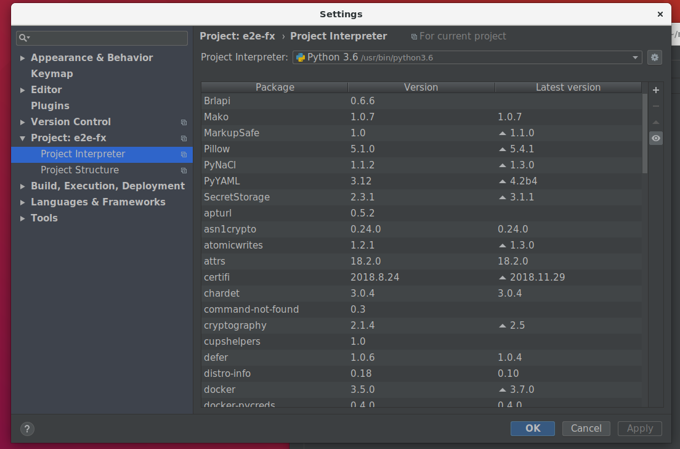The width and height of the screenshot is (680, 449).
Task: Focus the settings search field
Action: pyautogui.click(x=102, y=38)
